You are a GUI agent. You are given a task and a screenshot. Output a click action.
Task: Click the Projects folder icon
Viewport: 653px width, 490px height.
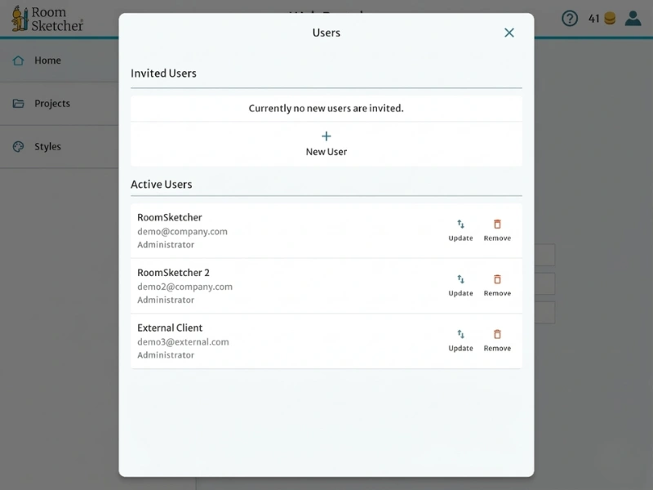tap(20, 104)
